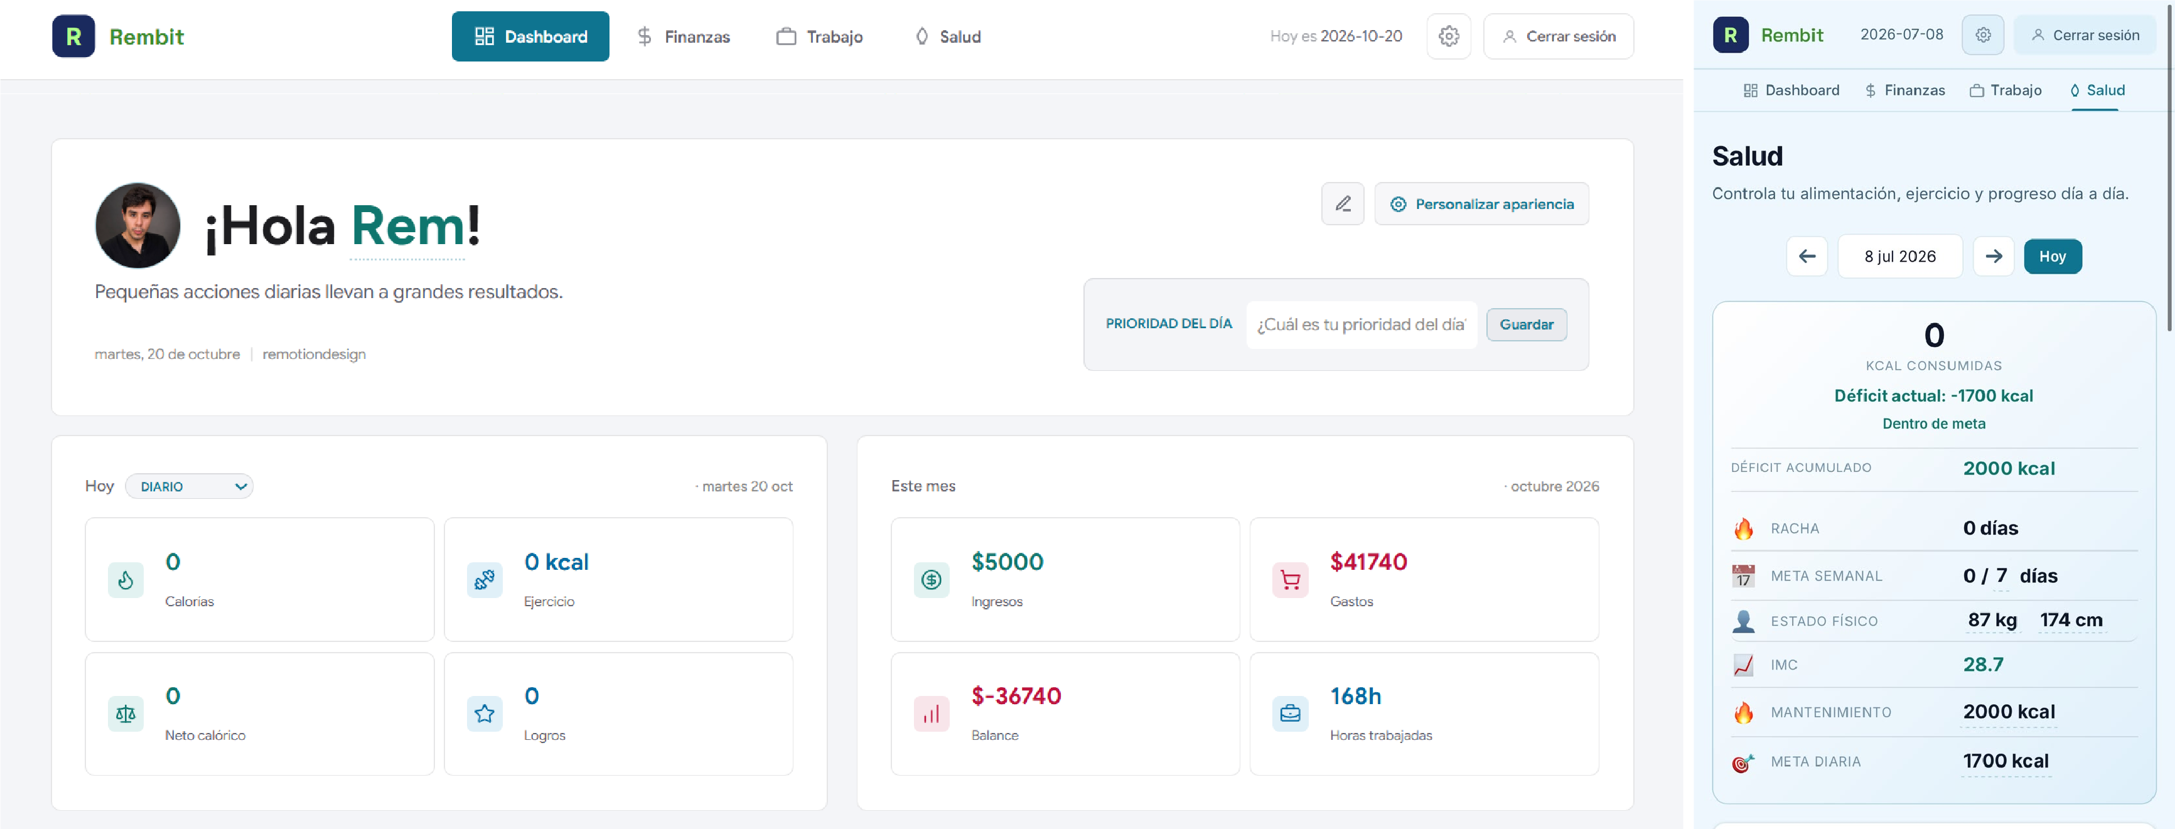Go to next day with right arrow

1994,256
